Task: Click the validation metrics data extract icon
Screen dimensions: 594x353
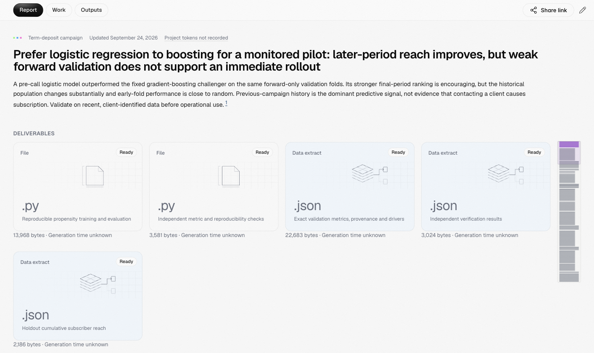Action: point(370,174)
